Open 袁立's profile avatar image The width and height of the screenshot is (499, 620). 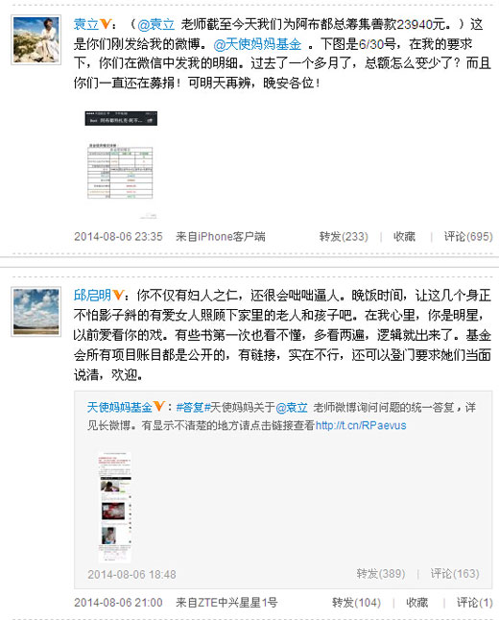[36, 39]
